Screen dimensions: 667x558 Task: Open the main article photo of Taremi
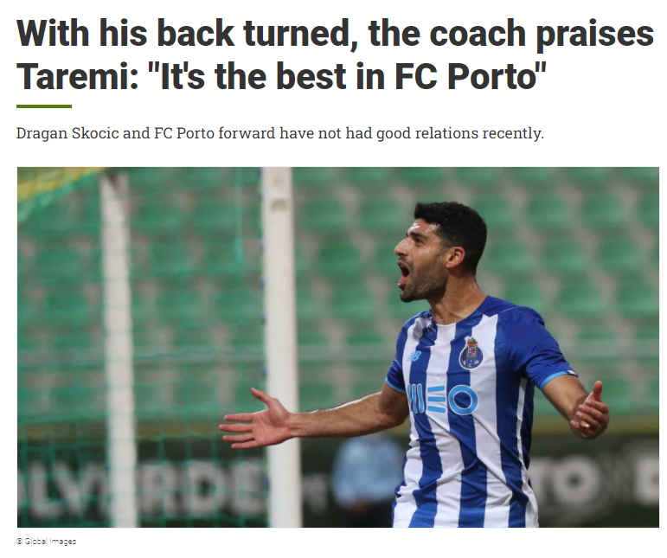(337, 347)
